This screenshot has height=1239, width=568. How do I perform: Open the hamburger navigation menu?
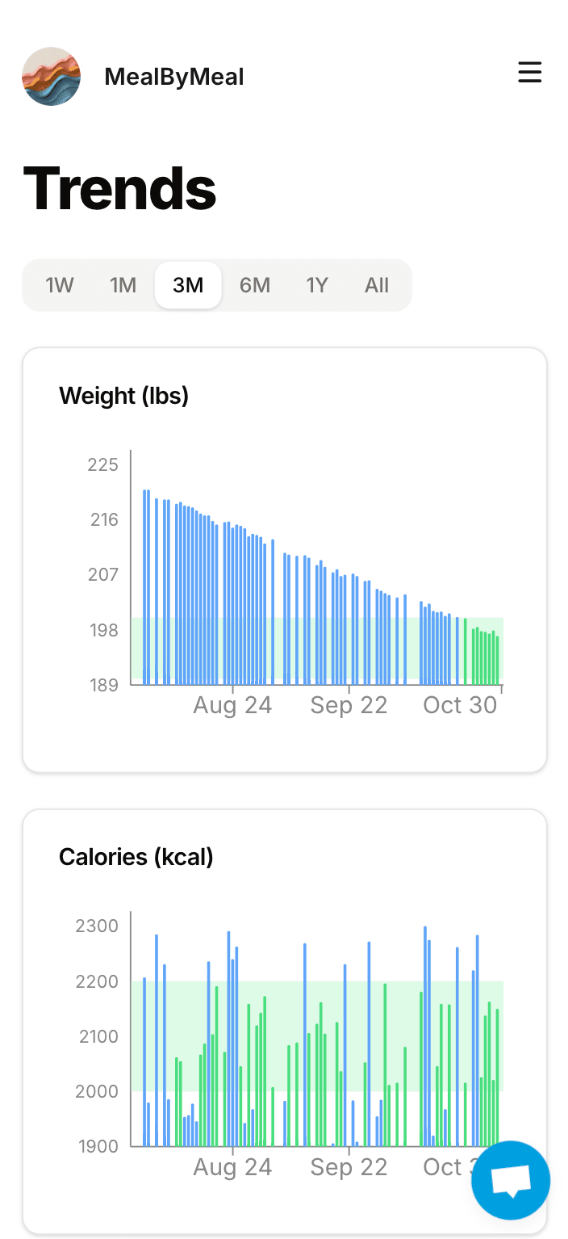[x=530, y=72]
